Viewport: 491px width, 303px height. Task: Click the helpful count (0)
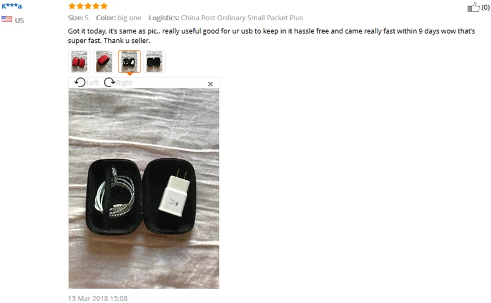pos(485,7)
